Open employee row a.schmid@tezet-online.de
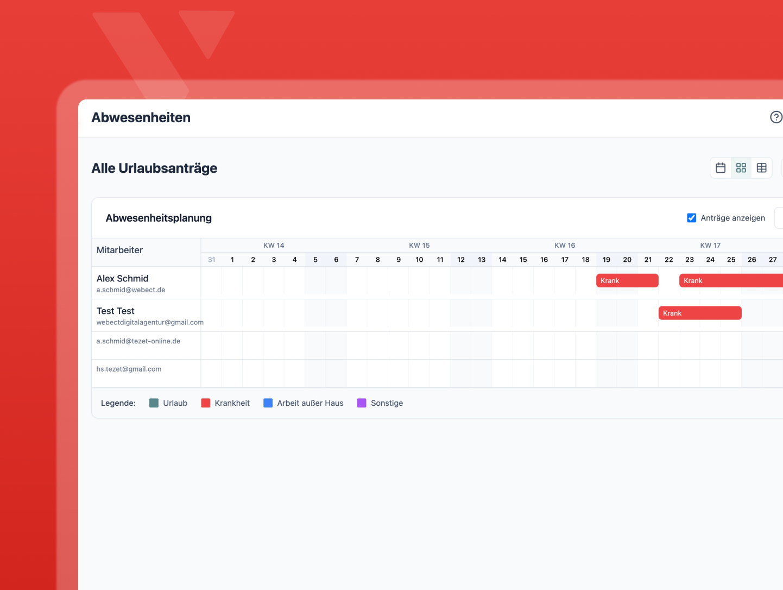The image size is (783, 590). coord(138,341)
